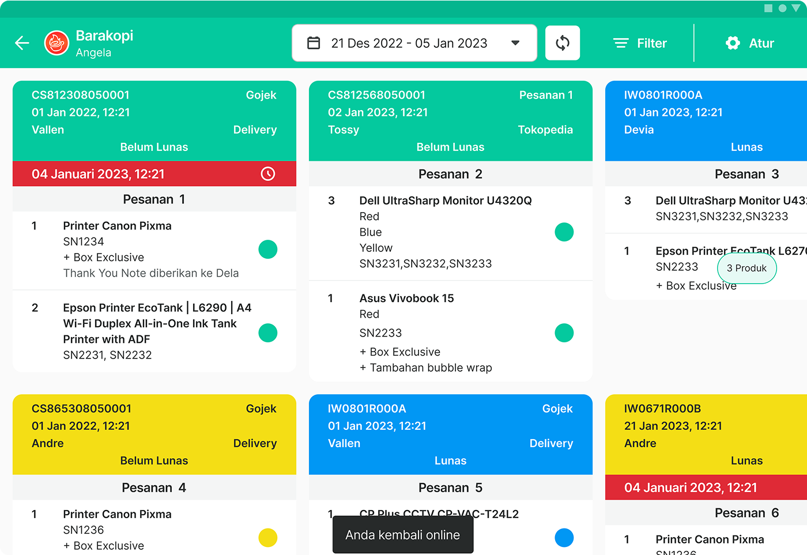The width and height of the screenshot is (807, 555).
Task: Click Tambahan bubble wrap add-on line
Action: click(x=426, y=368)
